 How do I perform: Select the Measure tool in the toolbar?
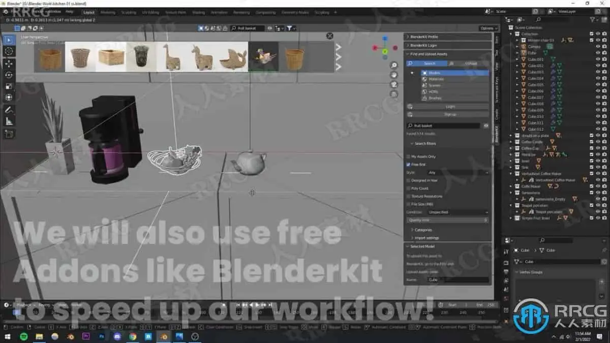tap(8, 121)
